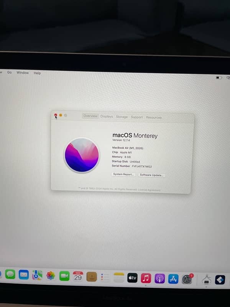Click Startup Disk Untitled text
The width and height of the screenshot is (230, 307).
(x=126, y=162)
